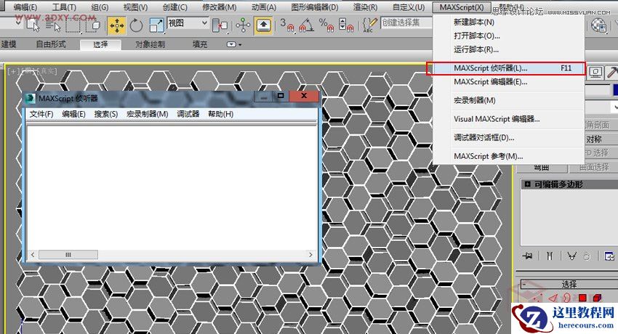Open 调试器对话框(D)... entry

[508, 138]
